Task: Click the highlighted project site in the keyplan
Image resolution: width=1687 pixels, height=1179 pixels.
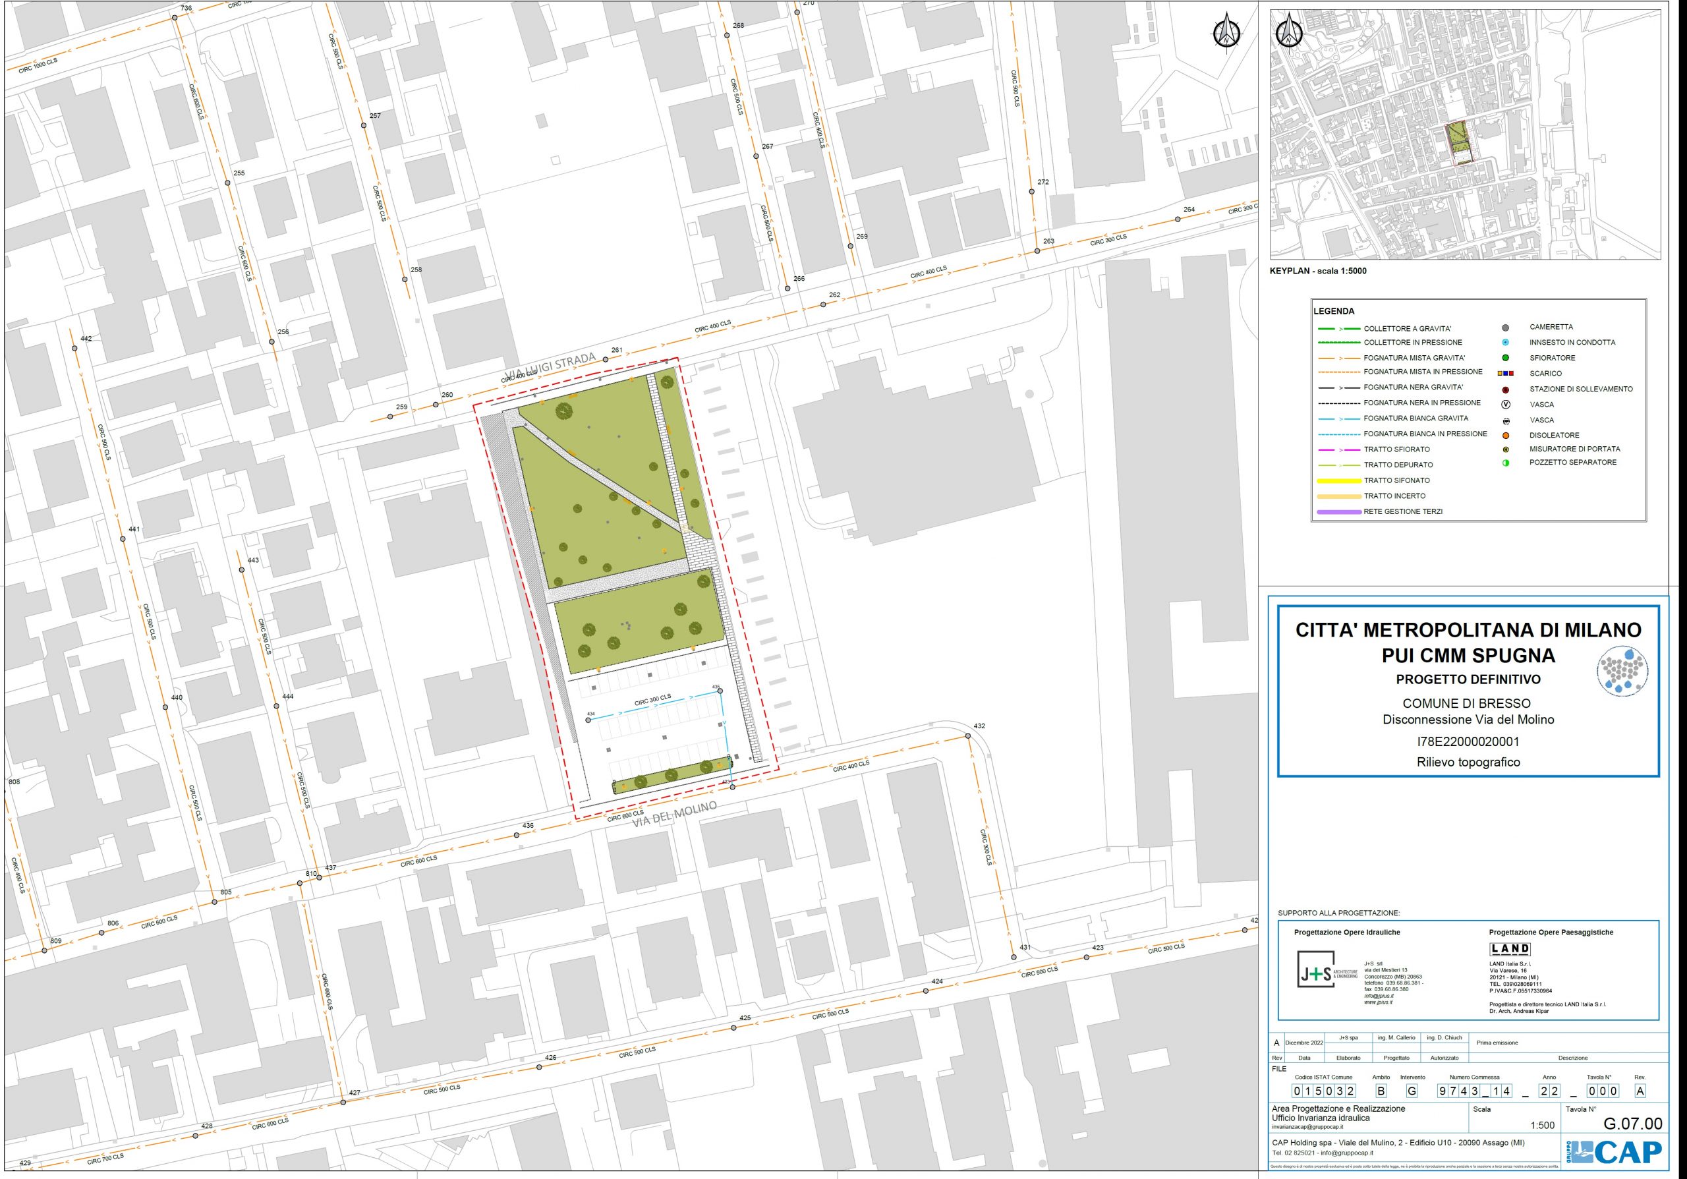Action: coord(1459,142)
